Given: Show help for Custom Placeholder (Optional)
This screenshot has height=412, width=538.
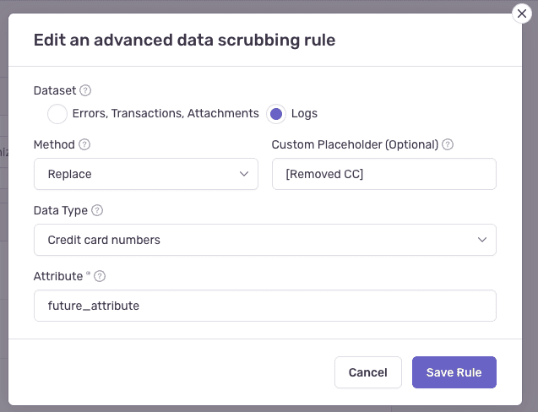Looking at the screenshot, I should [448, 144].
